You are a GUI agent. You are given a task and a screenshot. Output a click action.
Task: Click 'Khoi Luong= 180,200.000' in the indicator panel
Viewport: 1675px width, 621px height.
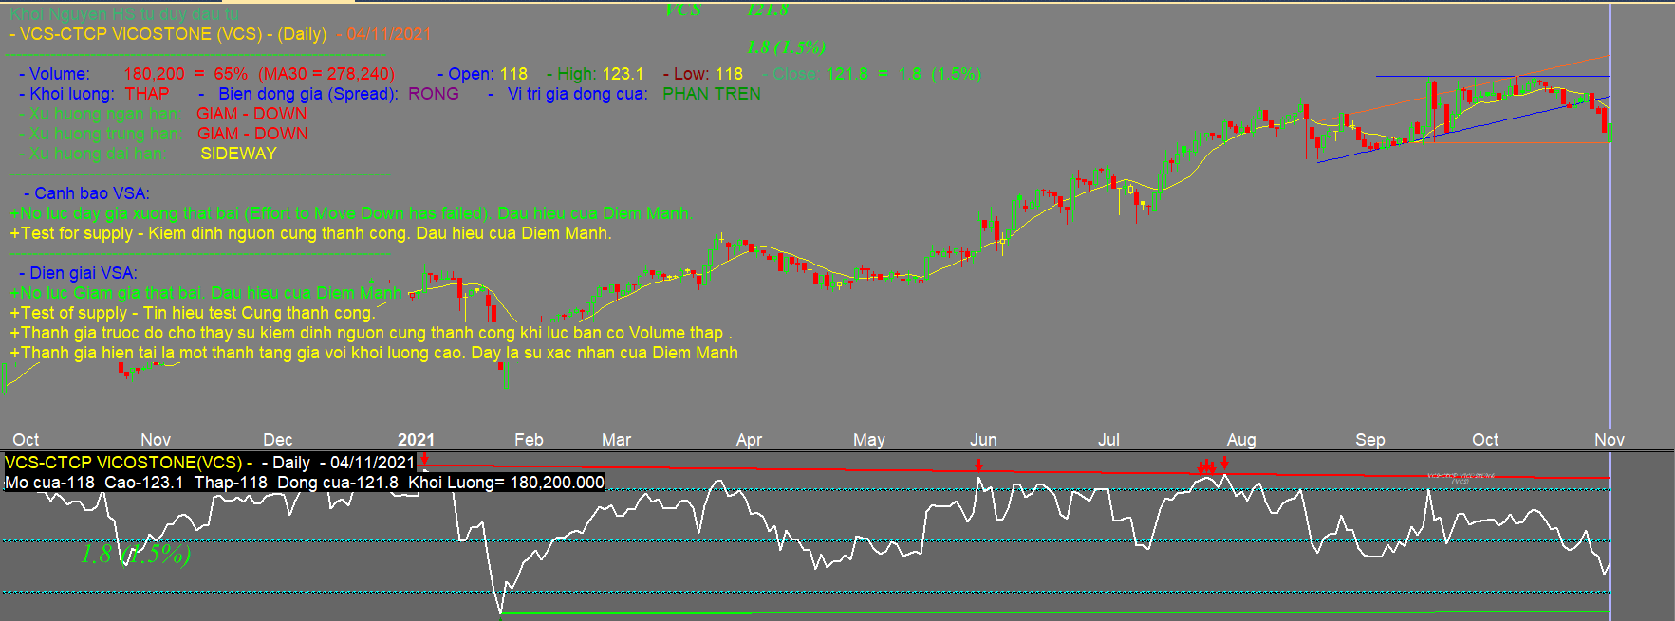(x=506, y=483)
